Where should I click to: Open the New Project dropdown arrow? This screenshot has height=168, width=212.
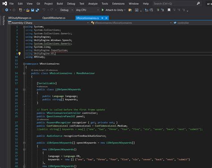coord(24,10)
